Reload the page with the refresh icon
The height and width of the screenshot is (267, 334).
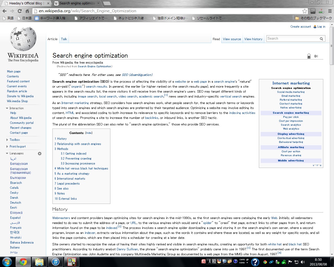point(20,11)
